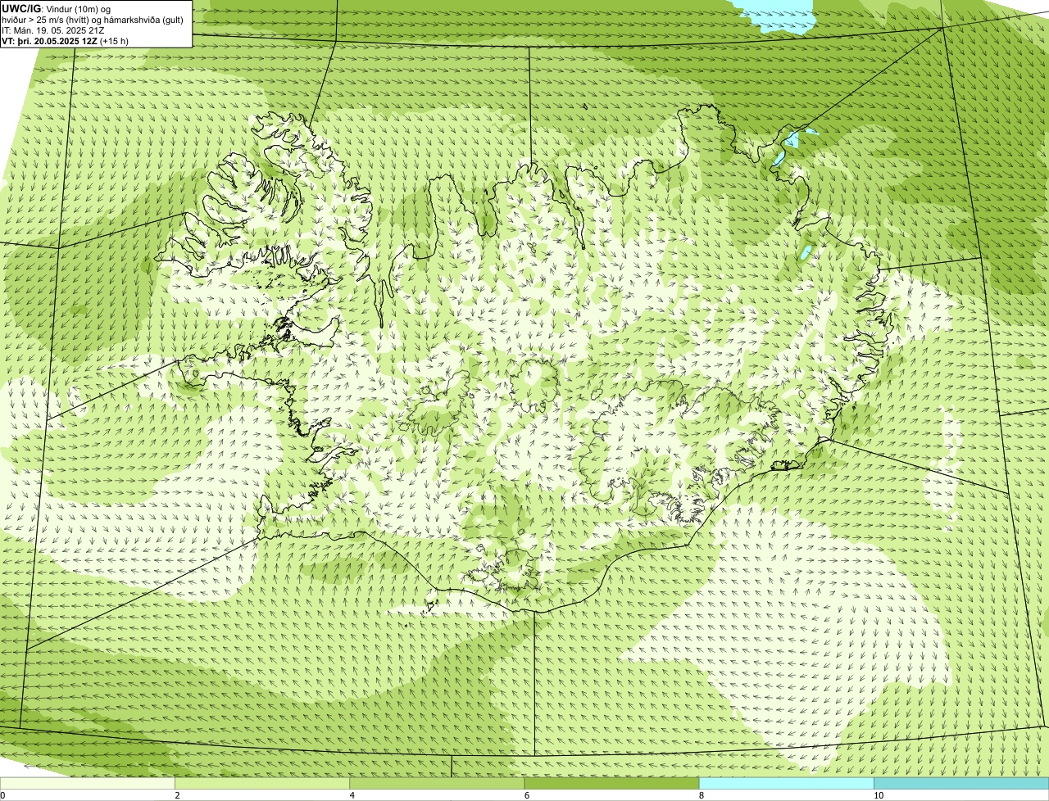
Task: Click the legend scale label "10"
Action: 878,795
